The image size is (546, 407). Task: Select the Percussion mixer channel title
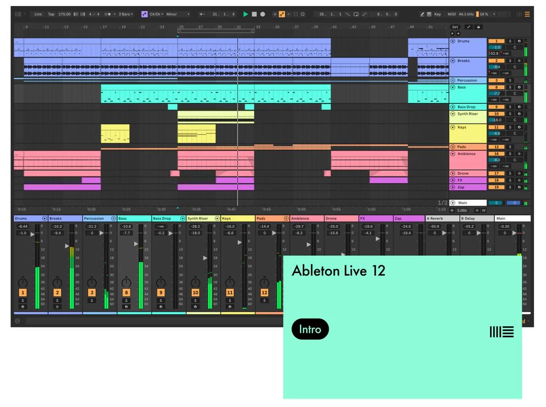tap(100, 219)
